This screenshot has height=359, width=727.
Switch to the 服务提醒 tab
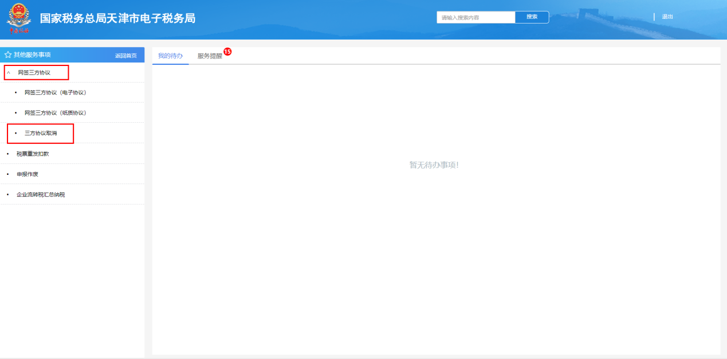[210, 56]
